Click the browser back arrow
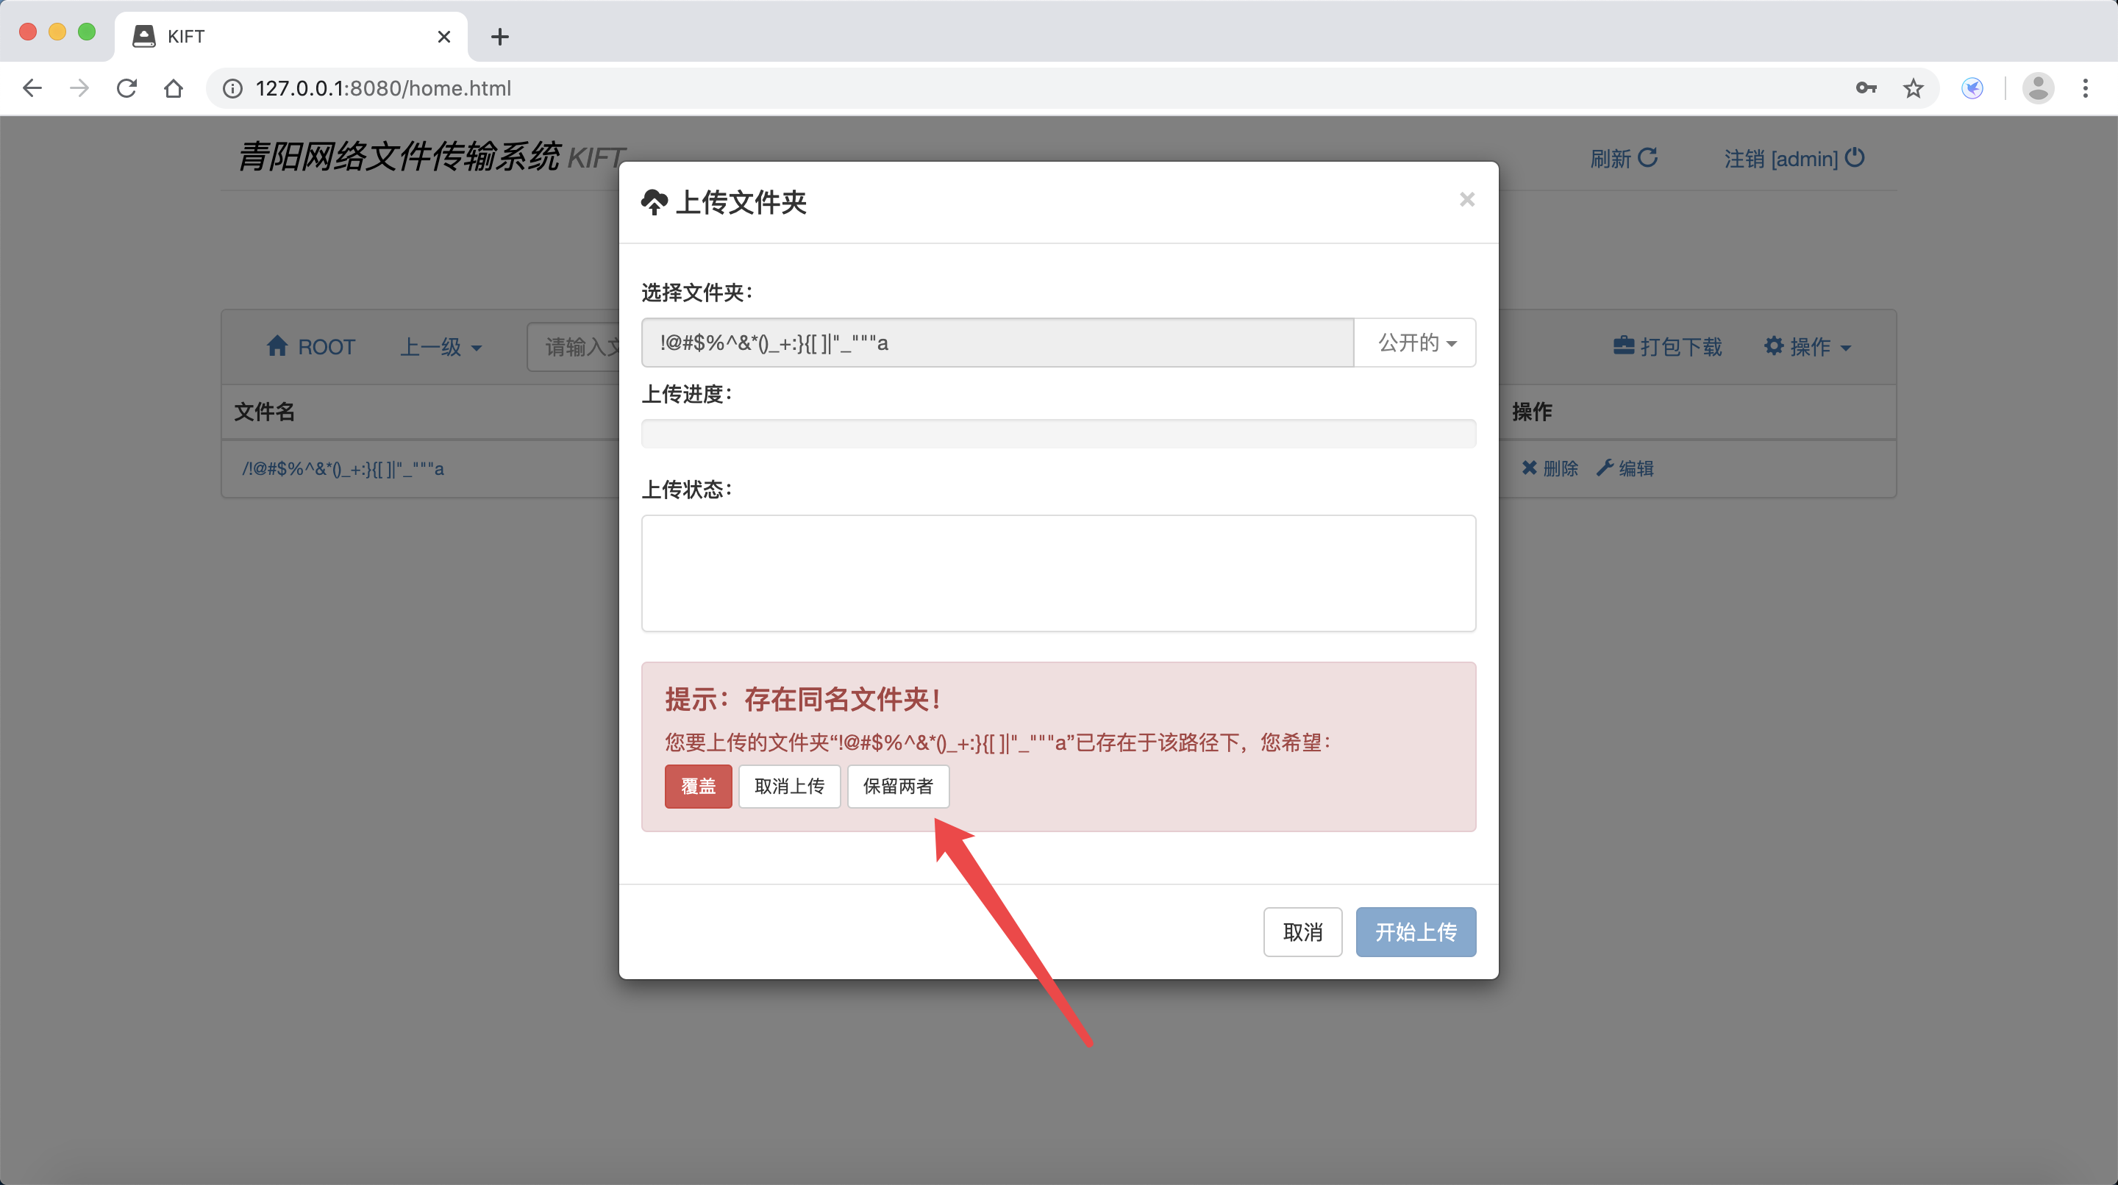The image size is (2118, 1185). point(32,88)
